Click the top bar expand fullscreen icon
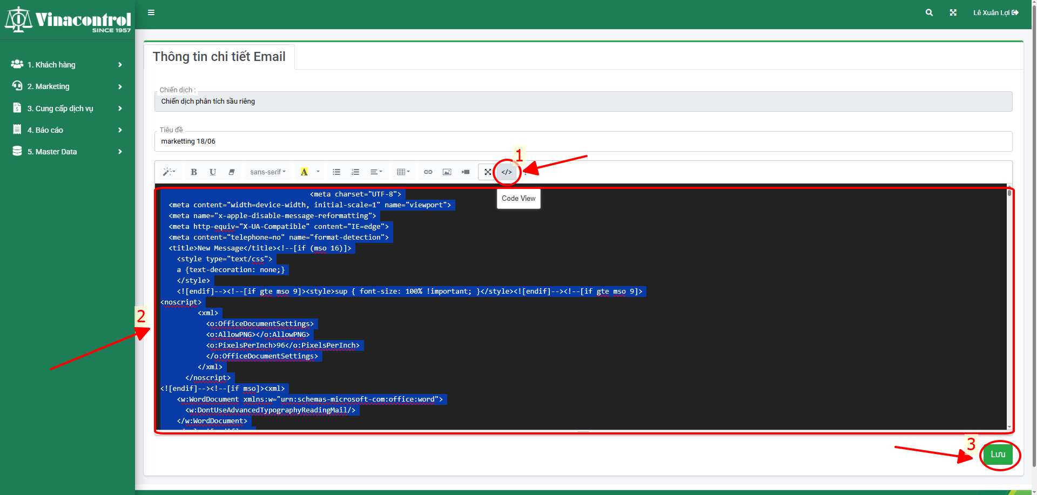This screenshot has width=1037, height=495. (953, 12)
